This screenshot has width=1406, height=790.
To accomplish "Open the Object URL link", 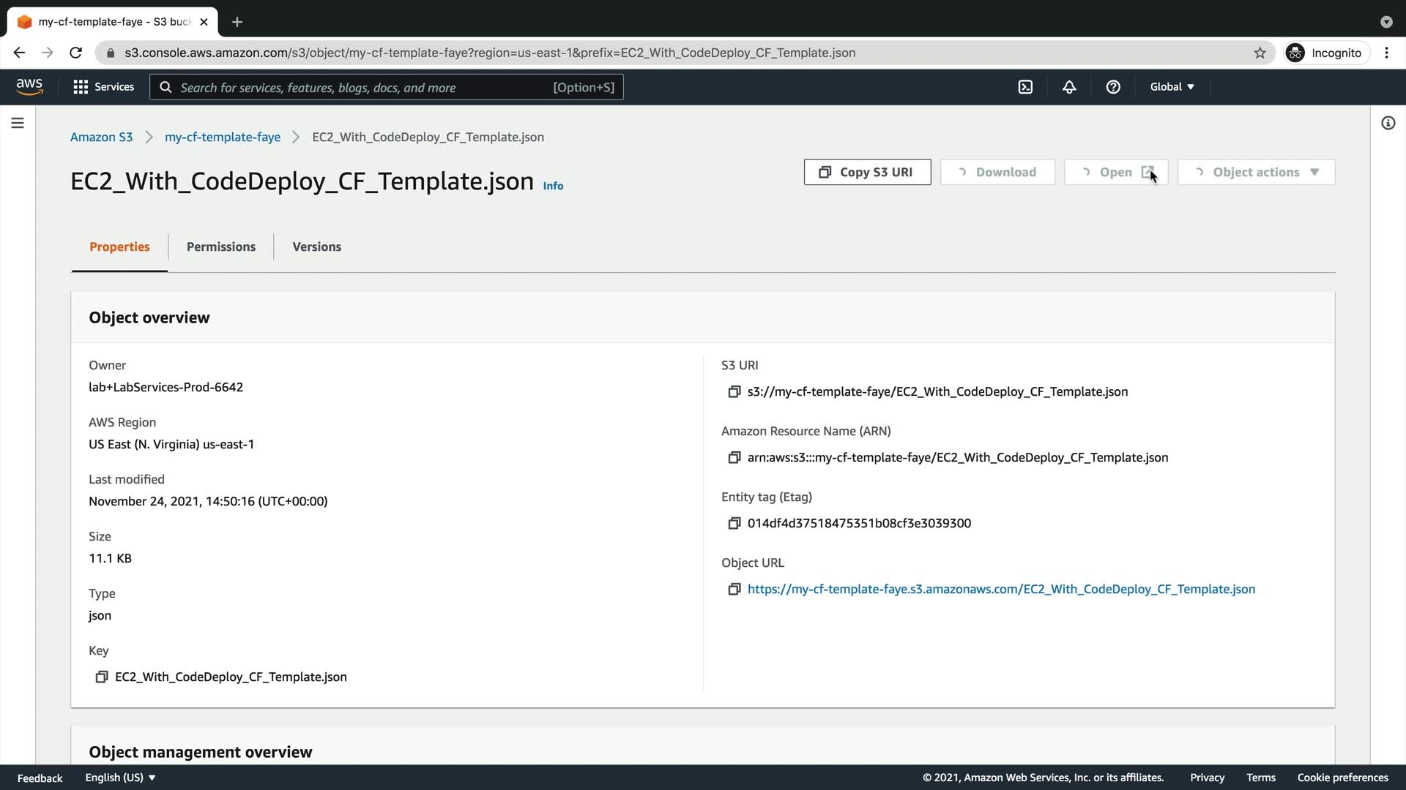I will point(1000,590).
